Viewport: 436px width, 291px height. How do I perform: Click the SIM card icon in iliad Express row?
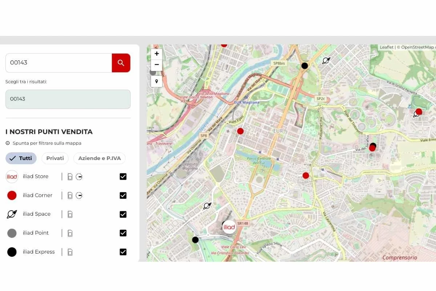coord(70,252)
